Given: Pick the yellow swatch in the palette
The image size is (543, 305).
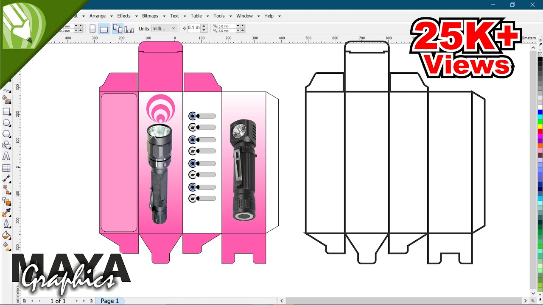Looking at the screenshot, I should 540,126.
